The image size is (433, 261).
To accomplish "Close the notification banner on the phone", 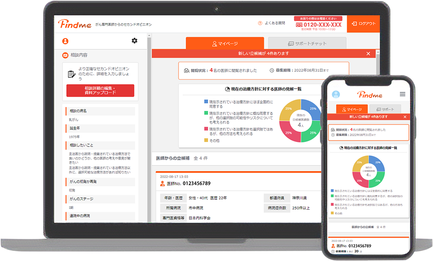I will pos(405,117).
